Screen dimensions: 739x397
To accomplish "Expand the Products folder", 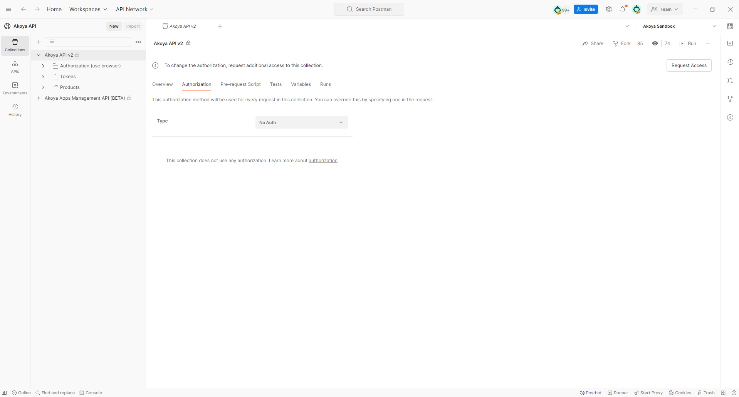I will click(x=43, y=87).
